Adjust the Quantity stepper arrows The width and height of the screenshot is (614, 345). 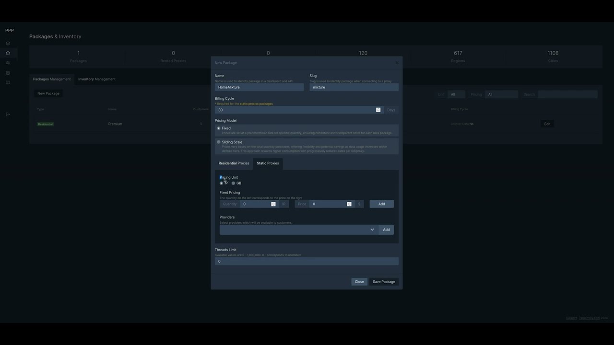[x=273, y=204]
